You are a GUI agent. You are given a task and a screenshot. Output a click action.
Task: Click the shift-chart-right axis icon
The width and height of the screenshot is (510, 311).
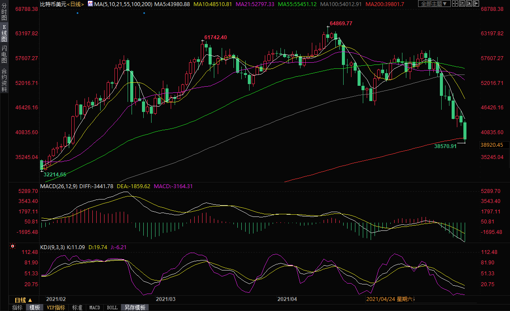pyautogui.click(x=469, y=3)
